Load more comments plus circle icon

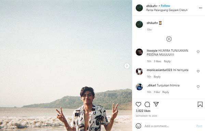pos(169,39)
